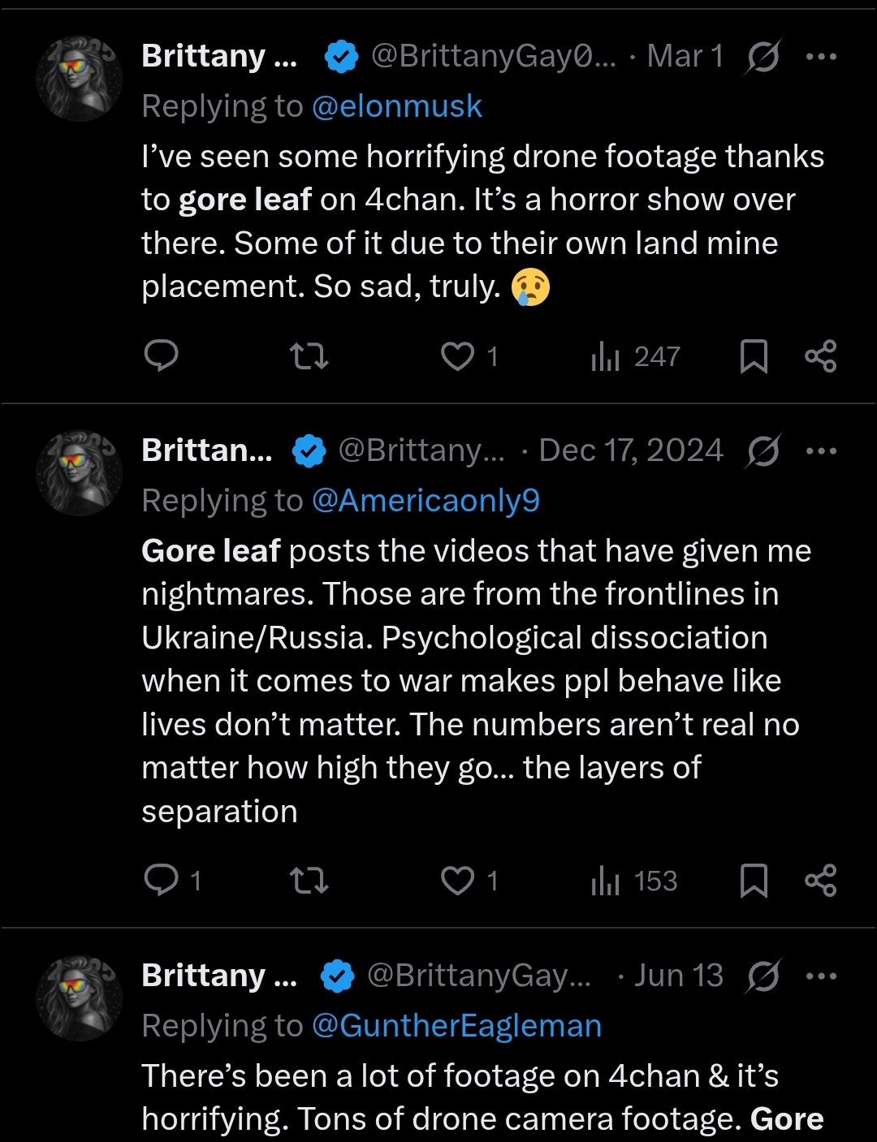The image size is (877, 1142).
Task: Share the Dec 17, 2024 tweet
Action: [x=820, y=881]
